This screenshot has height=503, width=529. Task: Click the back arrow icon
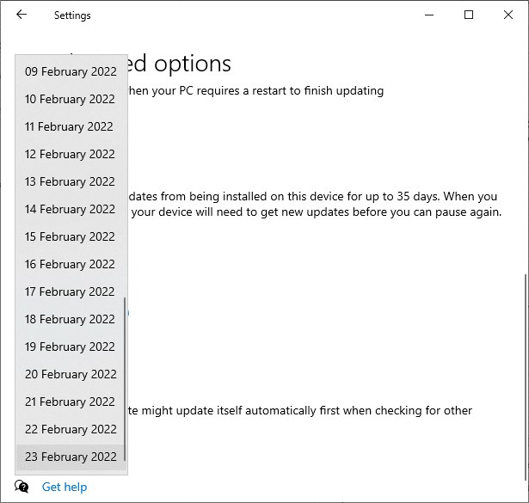tap(22, 15)
